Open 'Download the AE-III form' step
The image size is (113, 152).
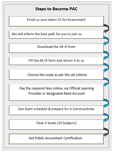pos(56,48)
